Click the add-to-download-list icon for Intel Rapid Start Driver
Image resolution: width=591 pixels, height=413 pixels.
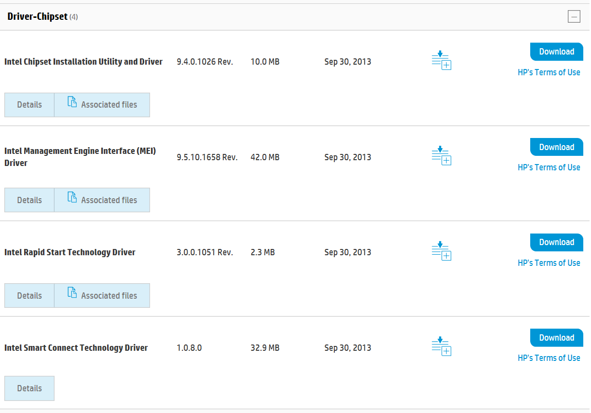tap(441, 250)
